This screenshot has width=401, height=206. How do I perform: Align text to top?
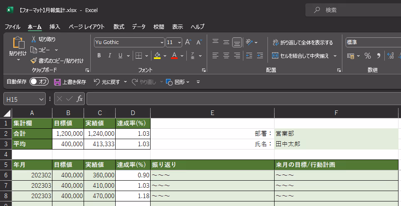(215, 42)
